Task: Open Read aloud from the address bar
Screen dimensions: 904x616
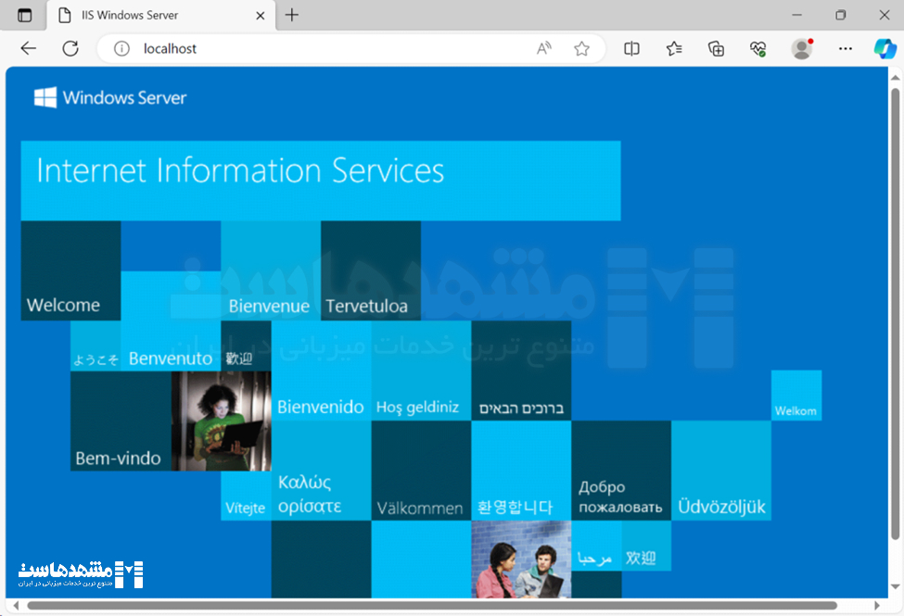Action: [543, 48]
